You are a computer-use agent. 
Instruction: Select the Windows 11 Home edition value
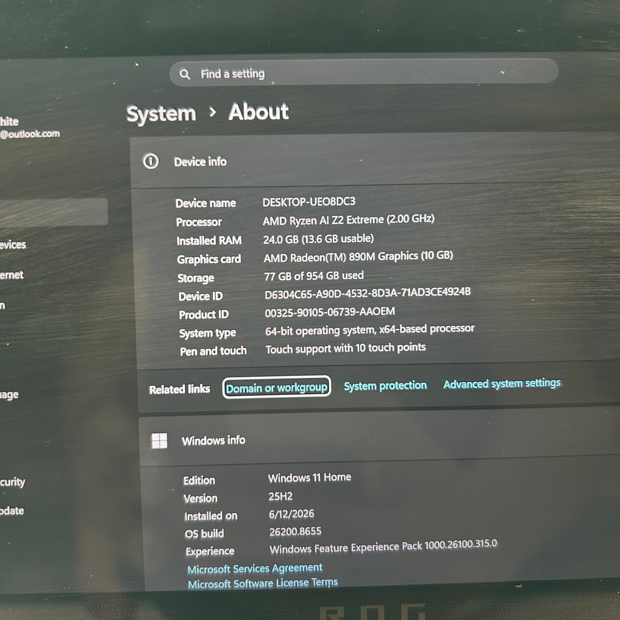(310, 478)
